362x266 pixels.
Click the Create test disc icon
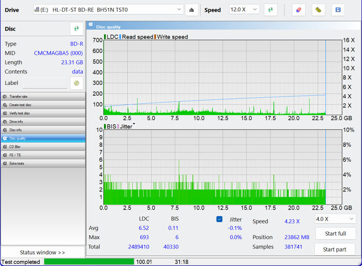tap(5, 105)
